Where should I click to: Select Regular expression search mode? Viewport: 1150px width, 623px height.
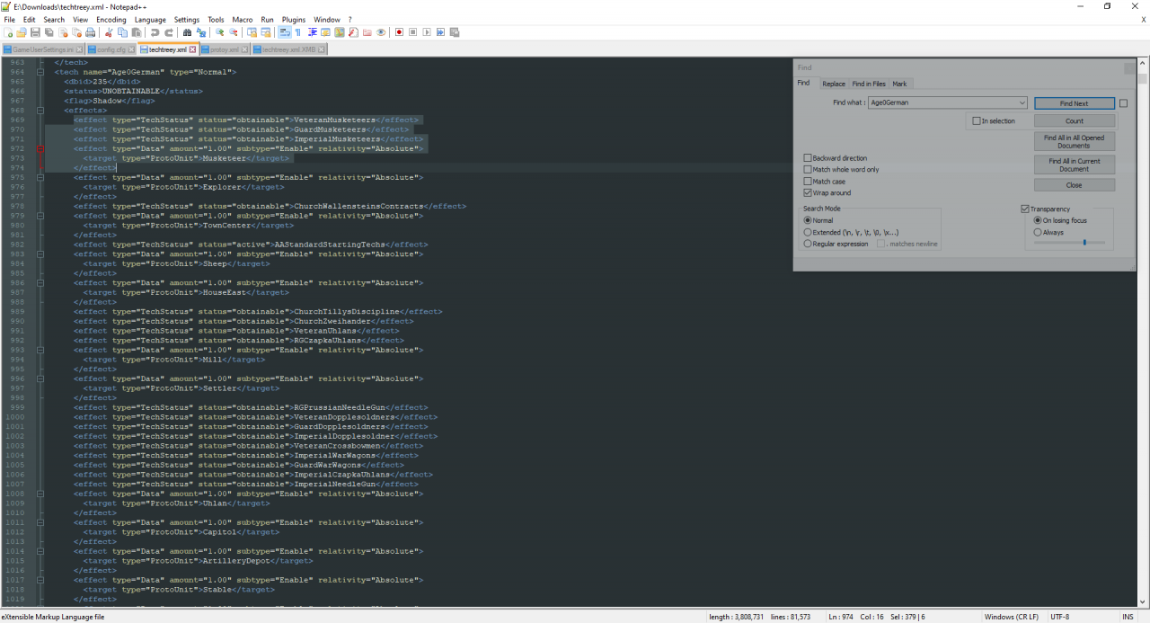[x=808, y=244]
